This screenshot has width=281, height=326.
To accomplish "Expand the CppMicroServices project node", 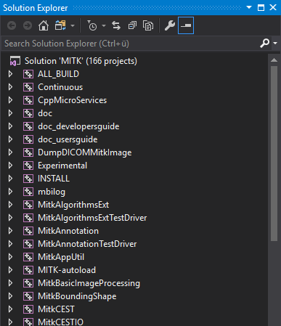I will [10, 100].
